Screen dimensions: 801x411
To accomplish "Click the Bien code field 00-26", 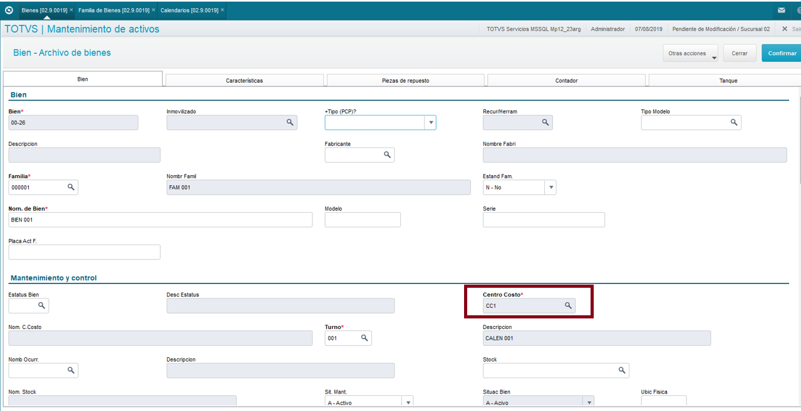I will (x=73, y=123).
